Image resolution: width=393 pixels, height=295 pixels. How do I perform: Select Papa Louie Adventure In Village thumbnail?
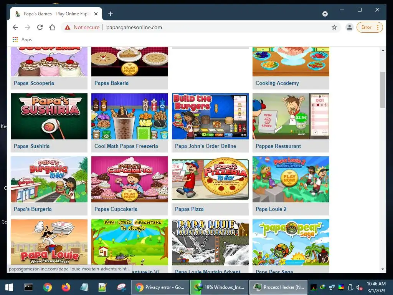click(130, 242)
